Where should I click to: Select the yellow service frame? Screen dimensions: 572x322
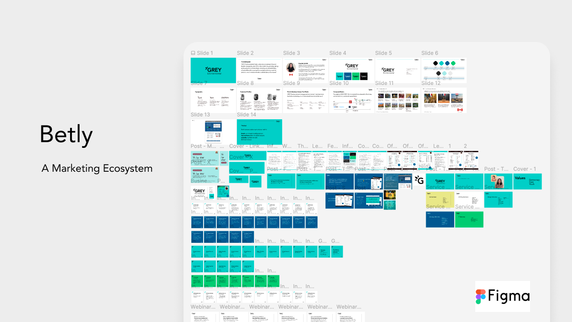coord(440,200)
